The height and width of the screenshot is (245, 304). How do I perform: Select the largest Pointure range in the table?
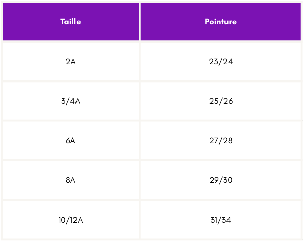click(220, 220)
